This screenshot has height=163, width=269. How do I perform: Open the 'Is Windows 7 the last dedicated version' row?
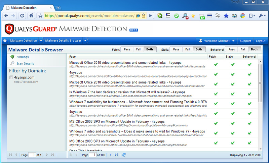tap(163, 94)
